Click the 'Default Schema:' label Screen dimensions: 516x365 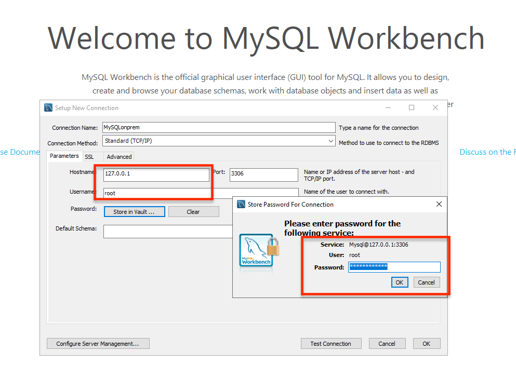point(76,228)
